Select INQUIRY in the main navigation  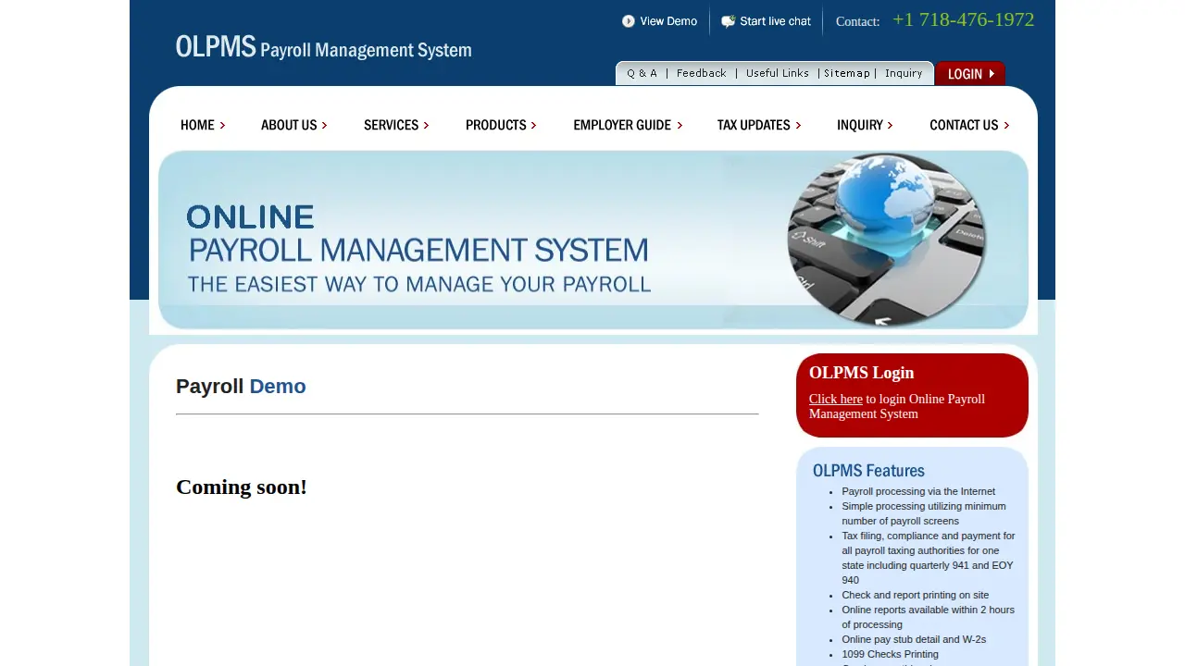[x=865, y=125]
